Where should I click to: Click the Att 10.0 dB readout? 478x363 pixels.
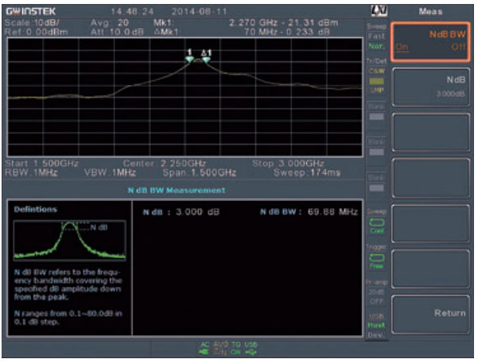117,32
